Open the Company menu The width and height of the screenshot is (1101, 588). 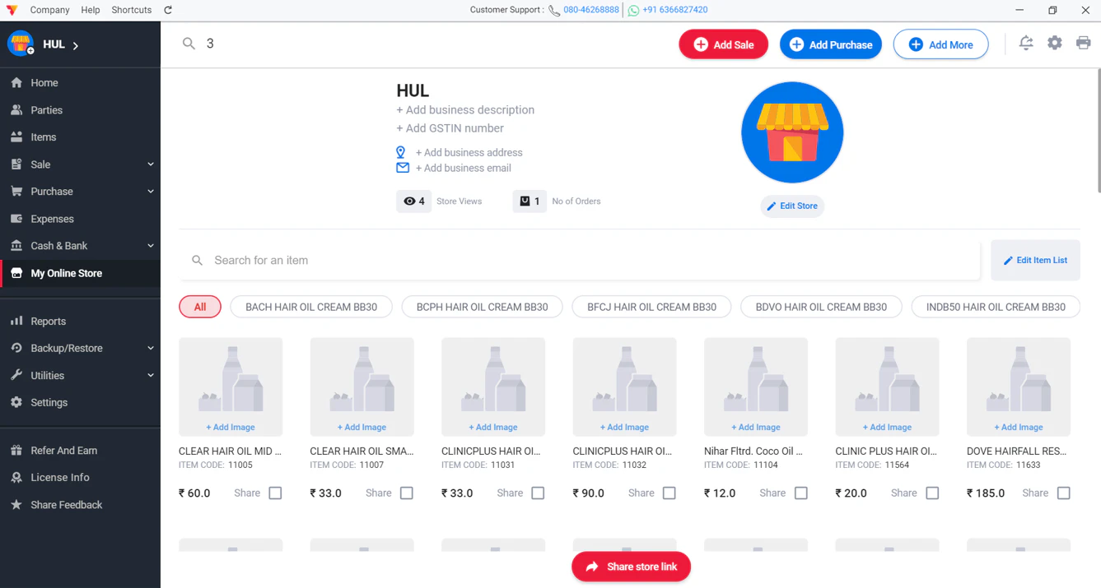point(49,10)
